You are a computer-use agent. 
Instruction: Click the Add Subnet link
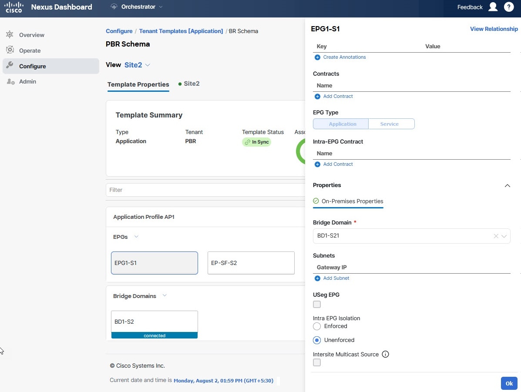coord(336,278)
